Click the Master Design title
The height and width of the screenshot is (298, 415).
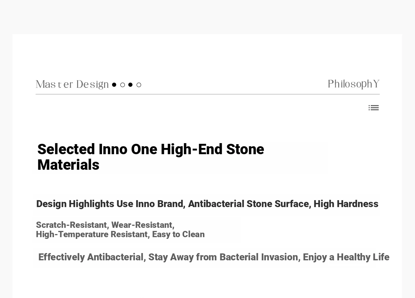pyautogui.click(x=72, y=85)
